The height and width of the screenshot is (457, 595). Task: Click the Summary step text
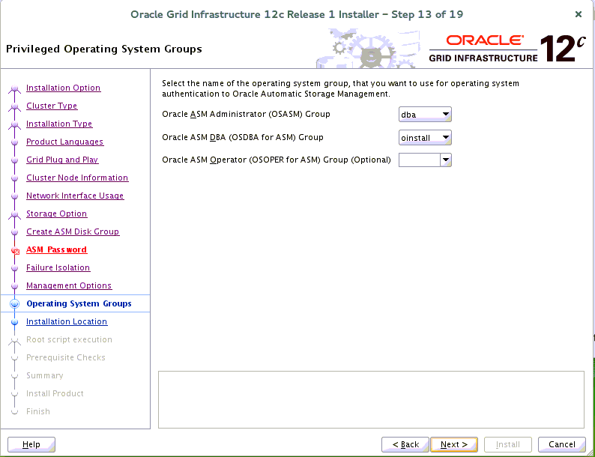coord(45,375)
